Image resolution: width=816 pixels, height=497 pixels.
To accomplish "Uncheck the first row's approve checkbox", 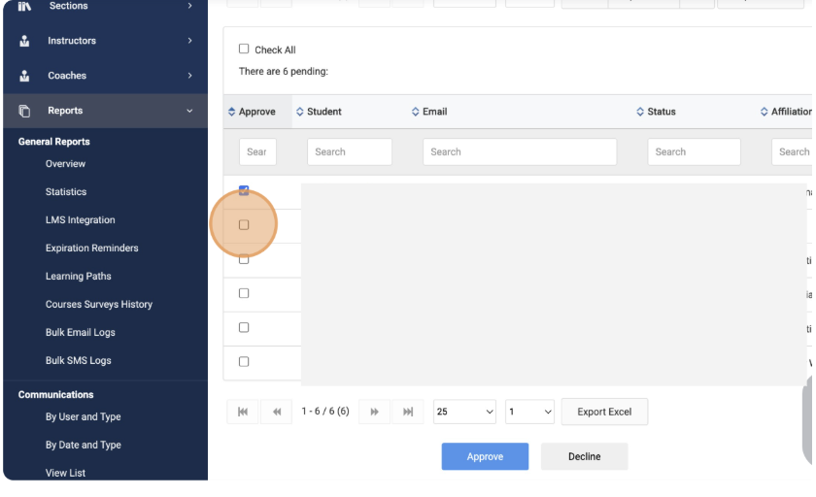I will (244, 190).
